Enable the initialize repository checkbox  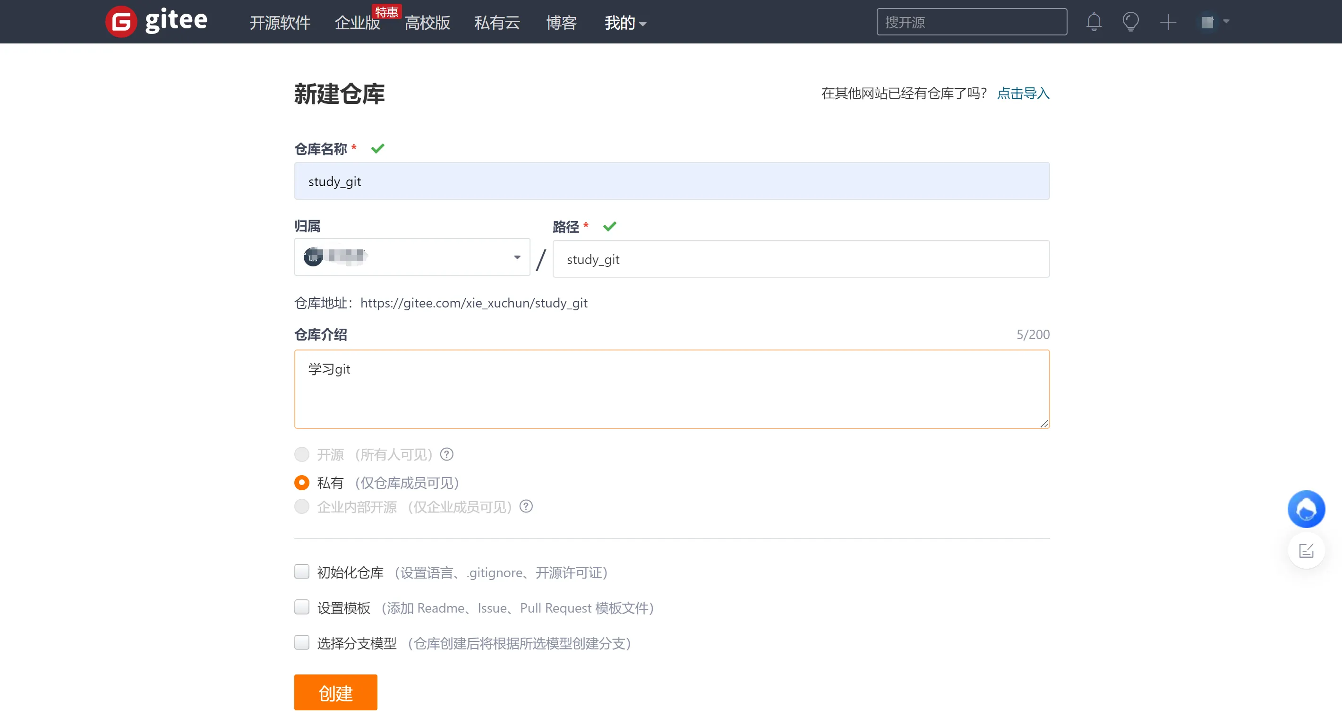click(x=302, y=571)
